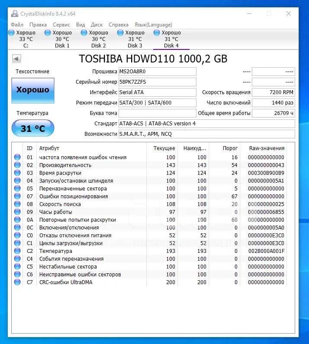Screen dimensions: 309x344
Task: Click status circle for Ошибки позиционирования
Action: pyautogui.click(x=17, y=196)
